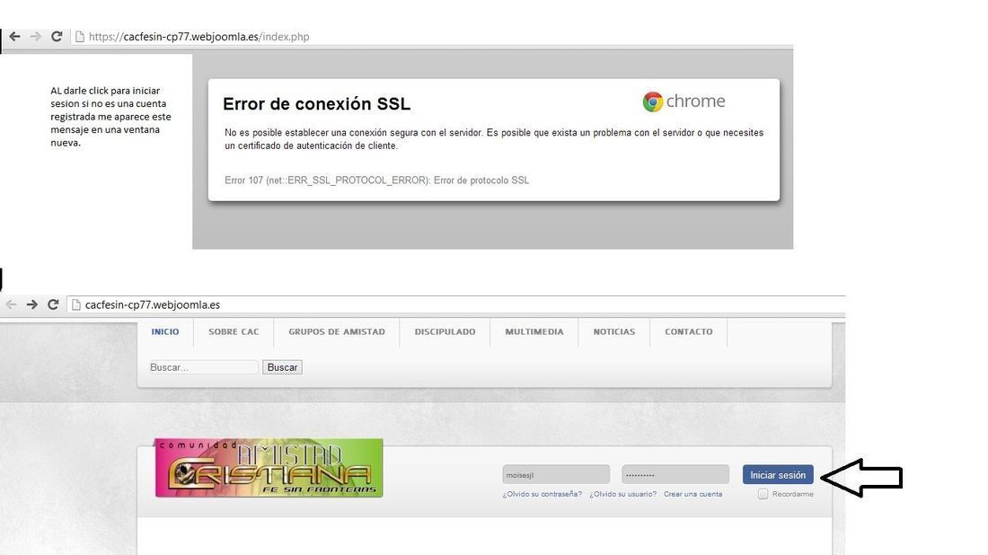This screenshot has height=555, width=988.
Task: Go to GRUPOS DE AMISTAD
Action: click(x=337, y=331)
